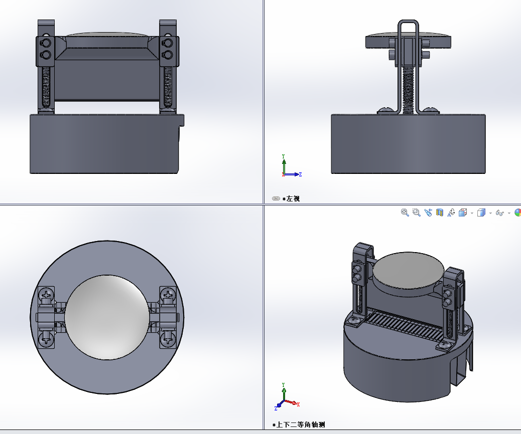Select the dome in the top view
Screen dimensions: 521x434
[107, 317]
